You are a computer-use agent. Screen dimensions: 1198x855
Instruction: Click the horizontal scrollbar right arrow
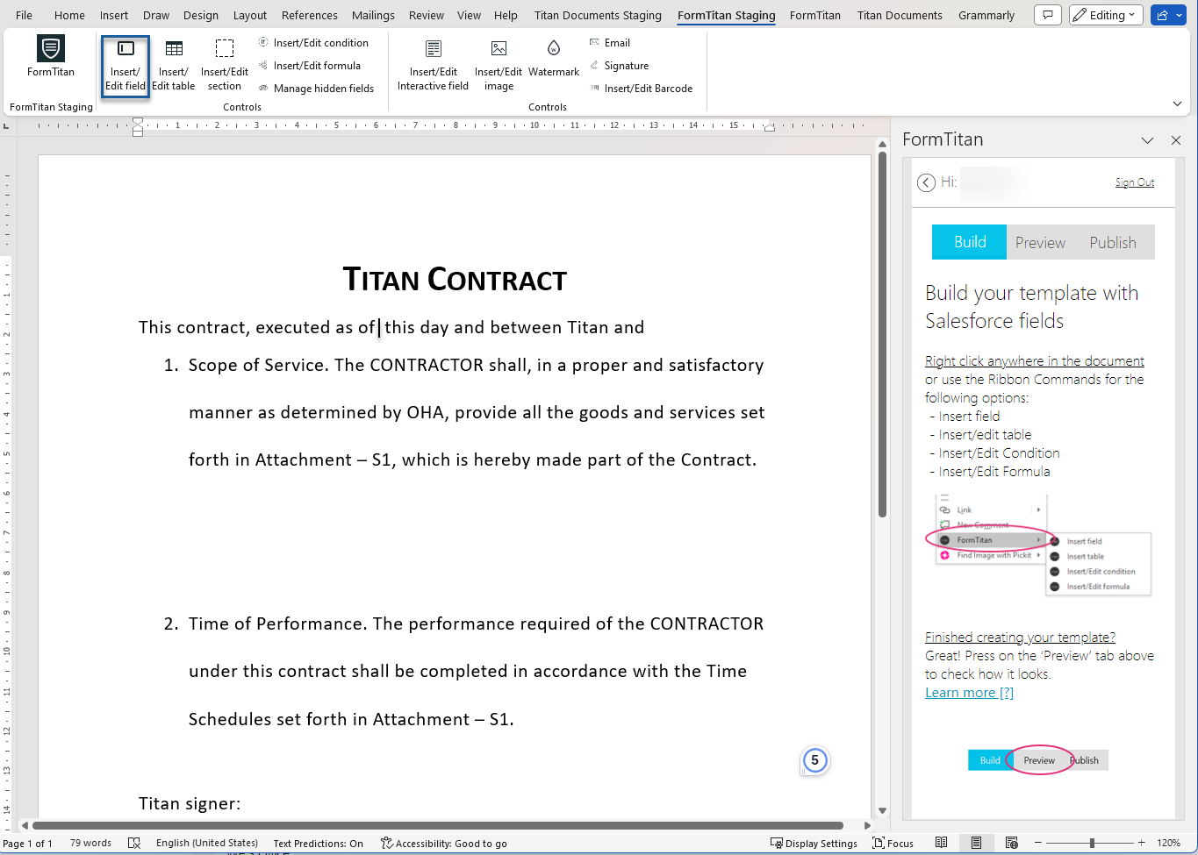pos(867,825)
